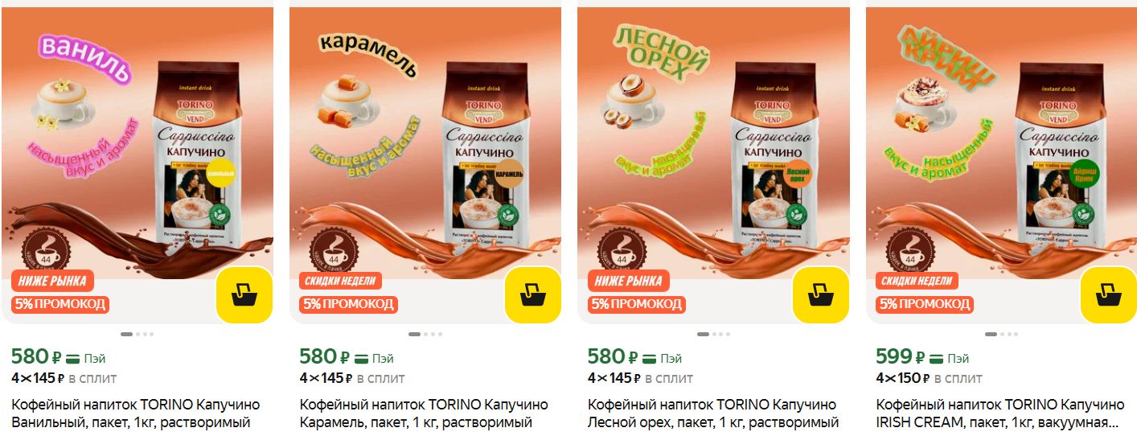Click the '5% Промокод' label on the Irish Cream card

pos(924,304)
